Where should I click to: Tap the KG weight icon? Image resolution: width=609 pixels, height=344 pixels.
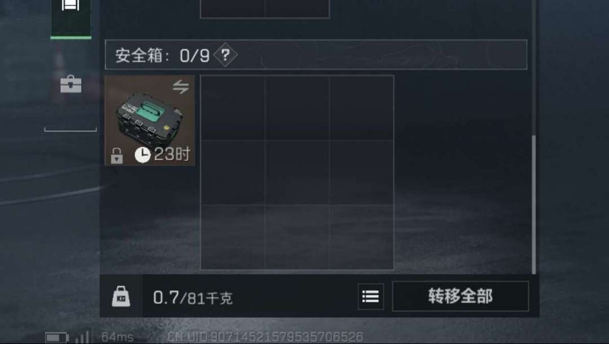[121, 297]
